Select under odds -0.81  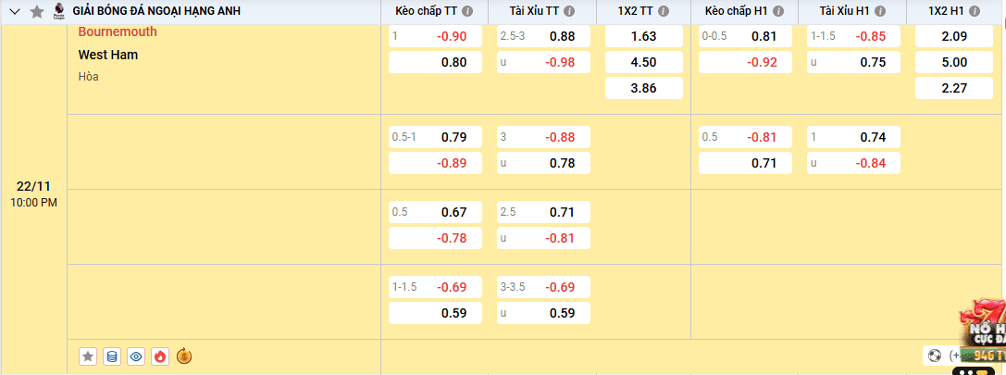coord(543,238)
